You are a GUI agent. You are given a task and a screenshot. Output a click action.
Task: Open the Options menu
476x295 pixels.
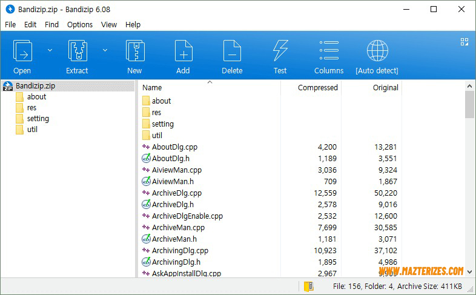80,25
